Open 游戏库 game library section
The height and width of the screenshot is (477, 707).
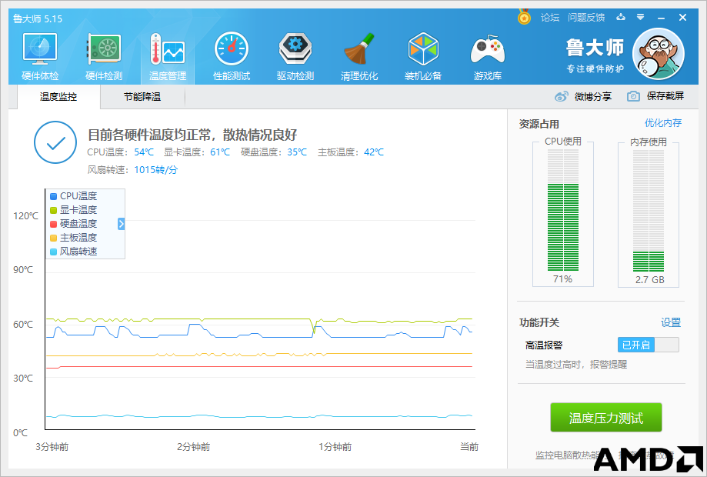pos(488,57)
